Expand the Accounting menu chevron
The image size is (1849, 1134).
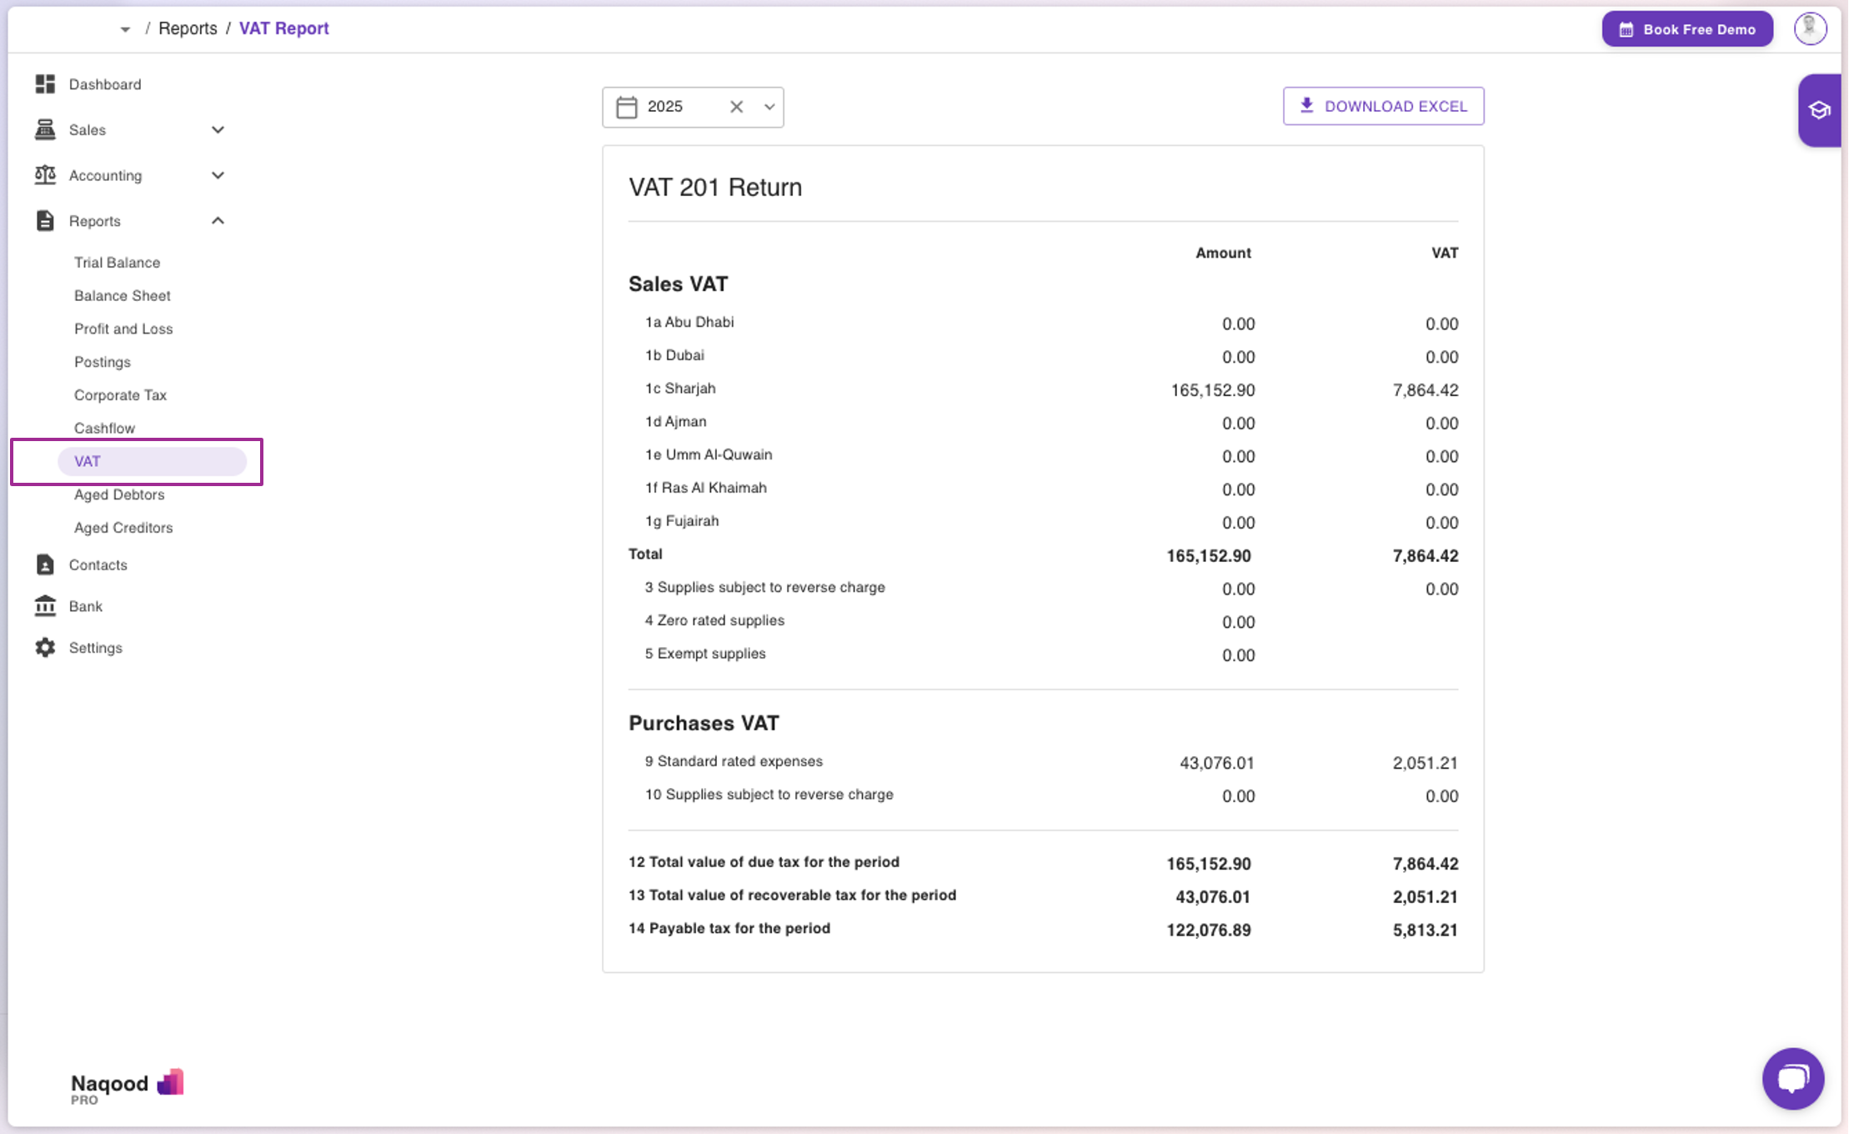(x=218, y=175)
